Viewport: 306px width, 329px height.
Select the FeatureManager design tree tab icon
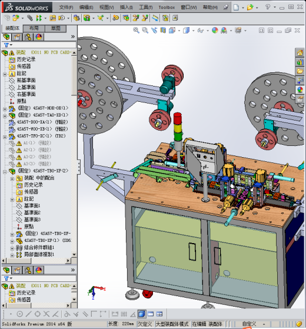tap(6, 37)
